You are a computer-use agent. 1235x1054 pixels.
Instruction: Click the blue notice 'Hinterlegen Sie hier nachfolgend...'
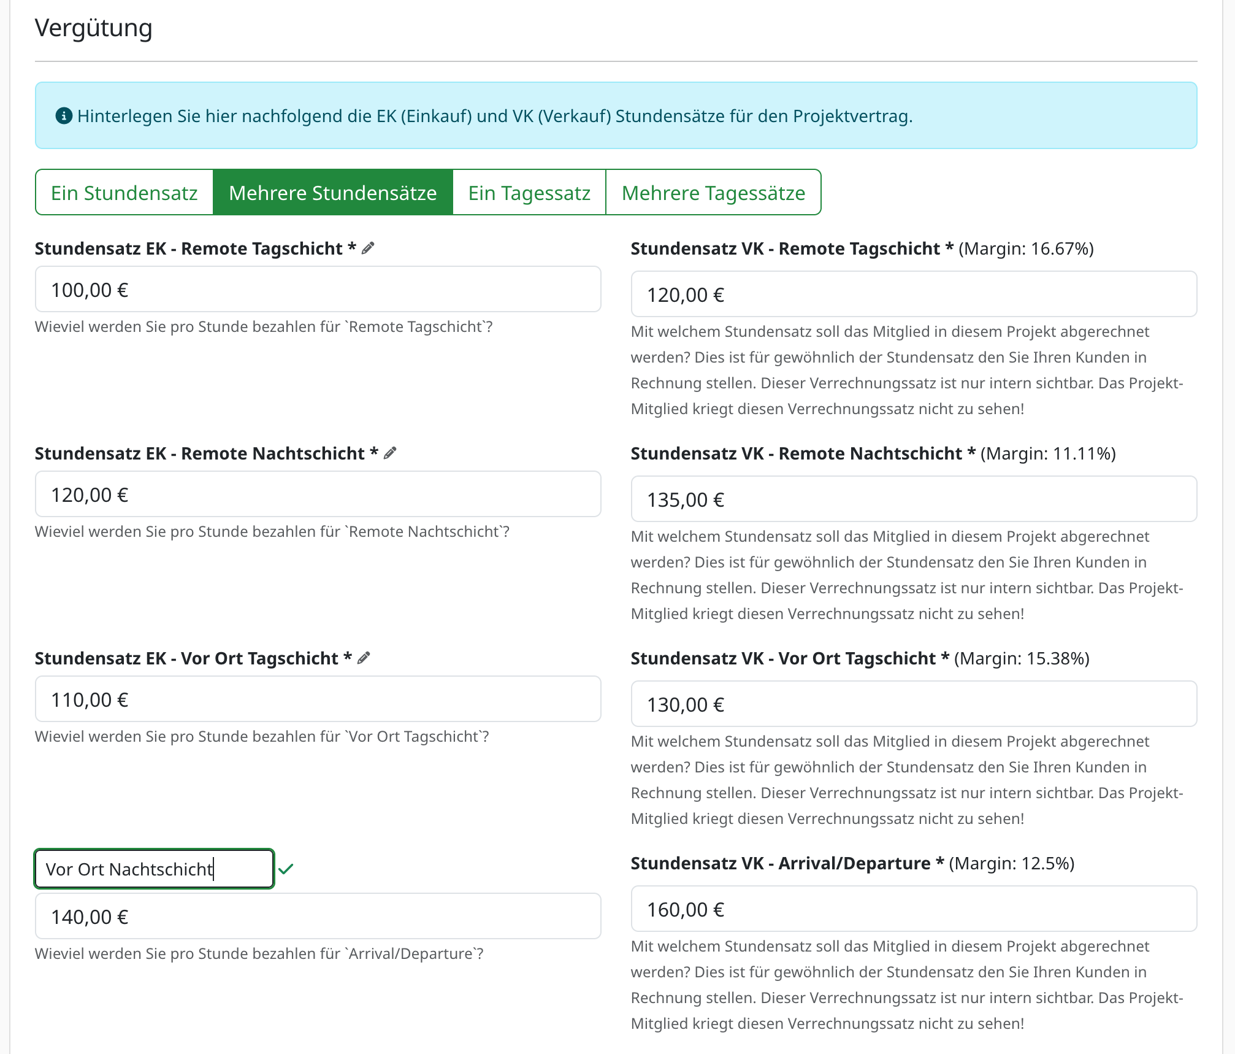click(616, 115)
